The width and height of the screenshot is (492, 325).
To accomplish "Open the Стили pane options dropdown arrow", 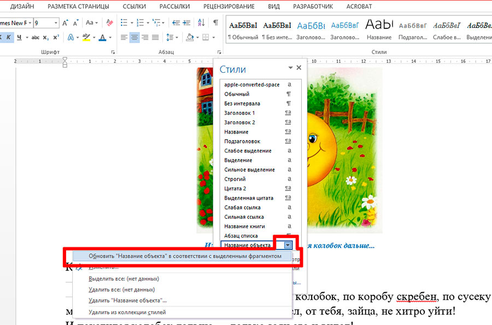I will 290,68.
